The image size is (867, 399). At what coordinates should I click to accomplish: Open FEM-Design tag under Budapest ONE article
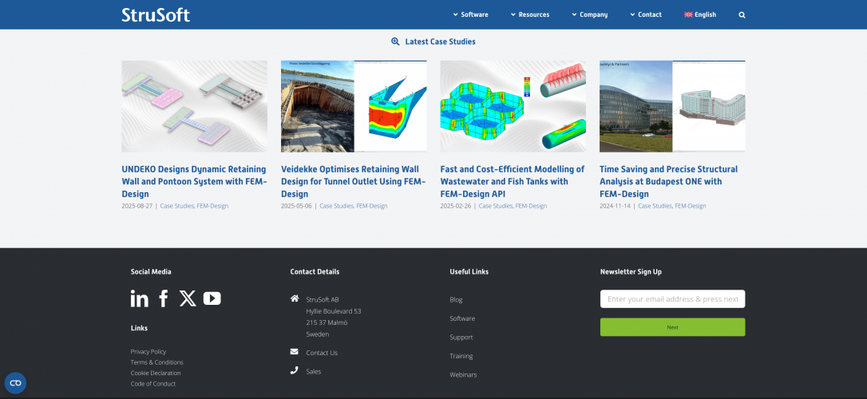[690, 206]
